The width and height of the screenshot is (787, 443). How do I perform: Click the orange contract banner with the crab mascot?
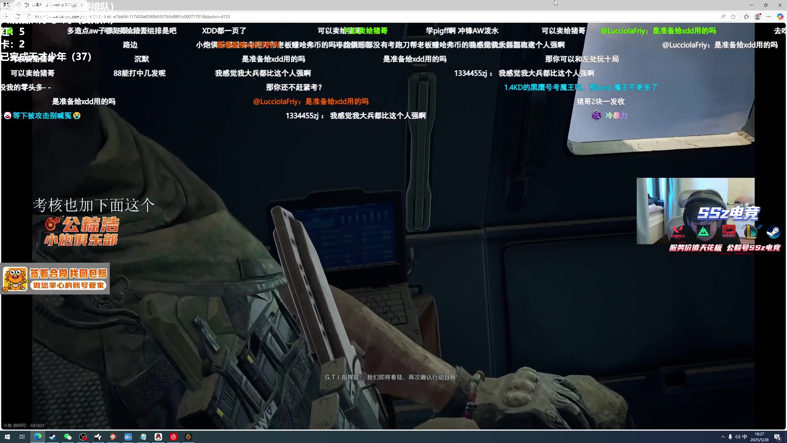pyautogui.click(x=55, y=279)
